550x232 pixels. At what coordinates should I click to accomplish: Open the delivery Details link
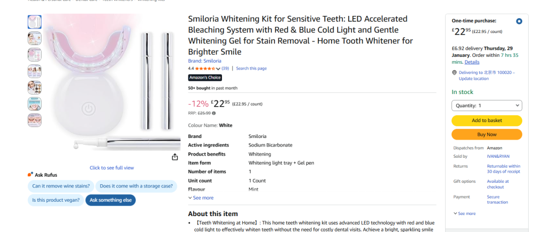pos(472,62)
